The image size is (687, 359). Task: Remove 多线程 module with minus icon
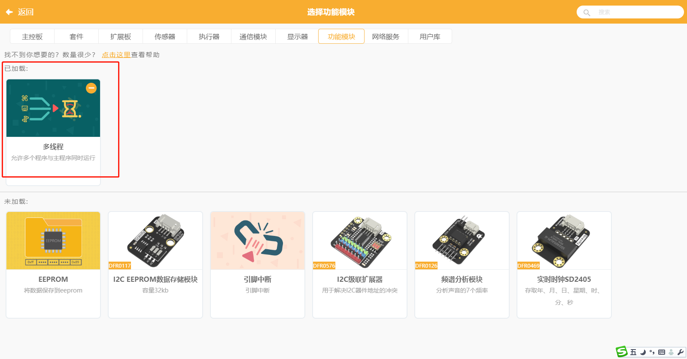(x=91, y=88)
